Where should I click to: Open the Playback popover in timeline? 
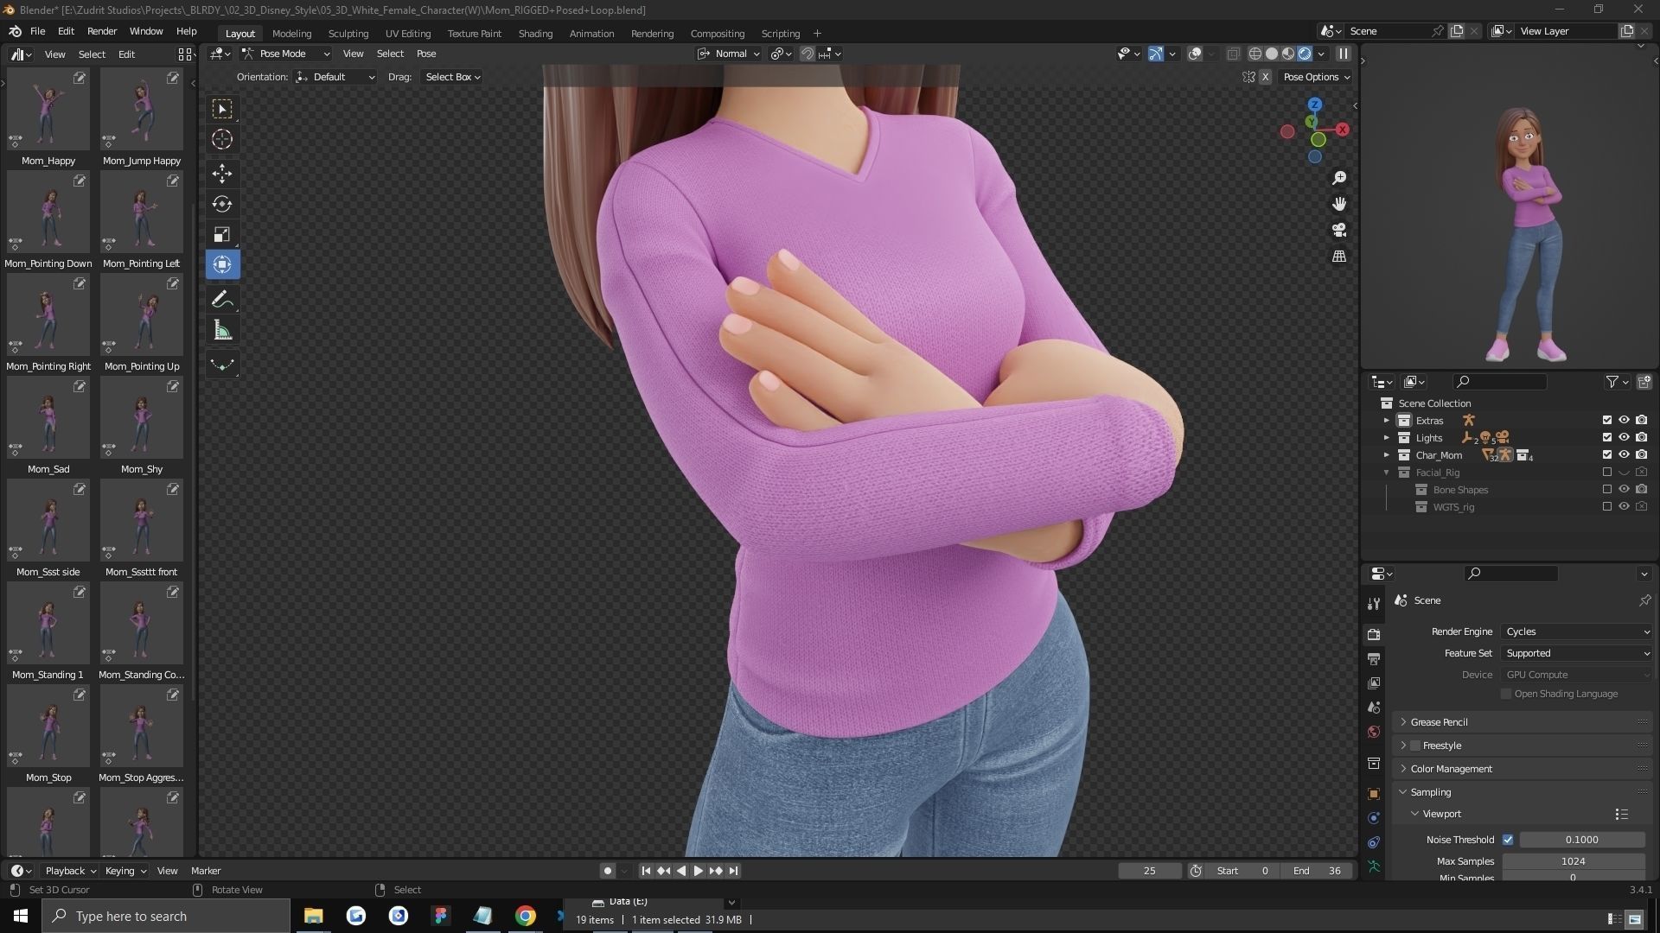70,871
